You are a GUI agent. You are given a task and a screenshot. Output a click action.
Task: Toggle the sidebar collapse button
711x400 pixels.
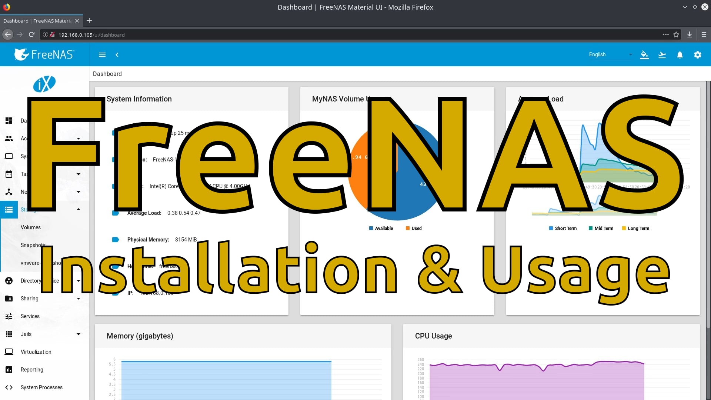[x=117, y=55]
